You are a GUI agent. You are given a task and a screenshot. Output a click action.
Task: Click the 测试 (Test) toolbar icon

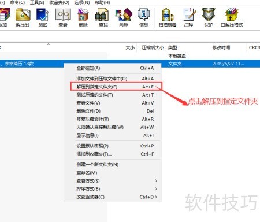pyautogui.click(x=43, y=17)
